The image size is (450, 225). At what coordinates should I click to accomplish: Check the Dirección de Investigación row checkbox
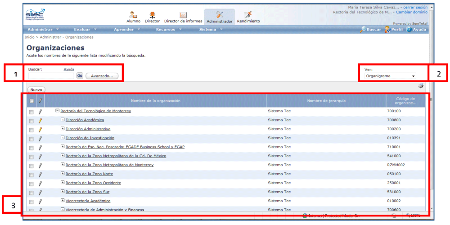[31, 139]
